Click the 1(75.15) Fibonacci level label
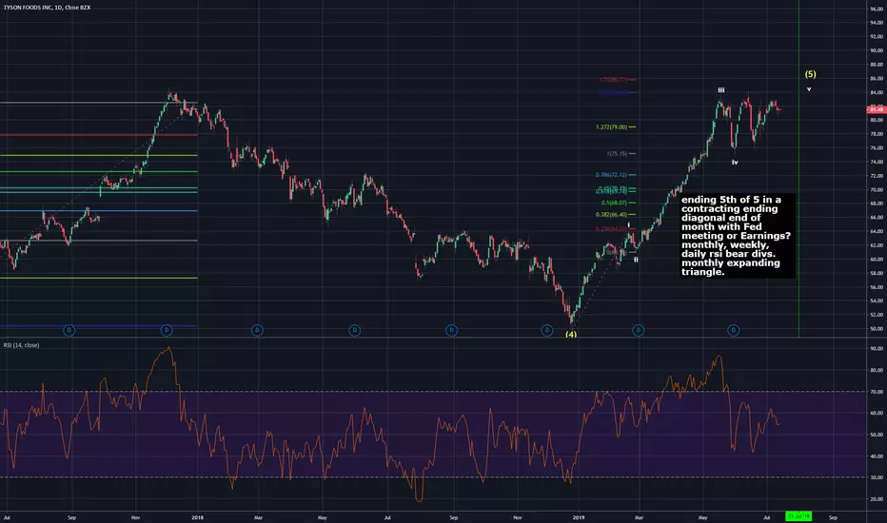The image size is (887, 523). coord(617,154)
